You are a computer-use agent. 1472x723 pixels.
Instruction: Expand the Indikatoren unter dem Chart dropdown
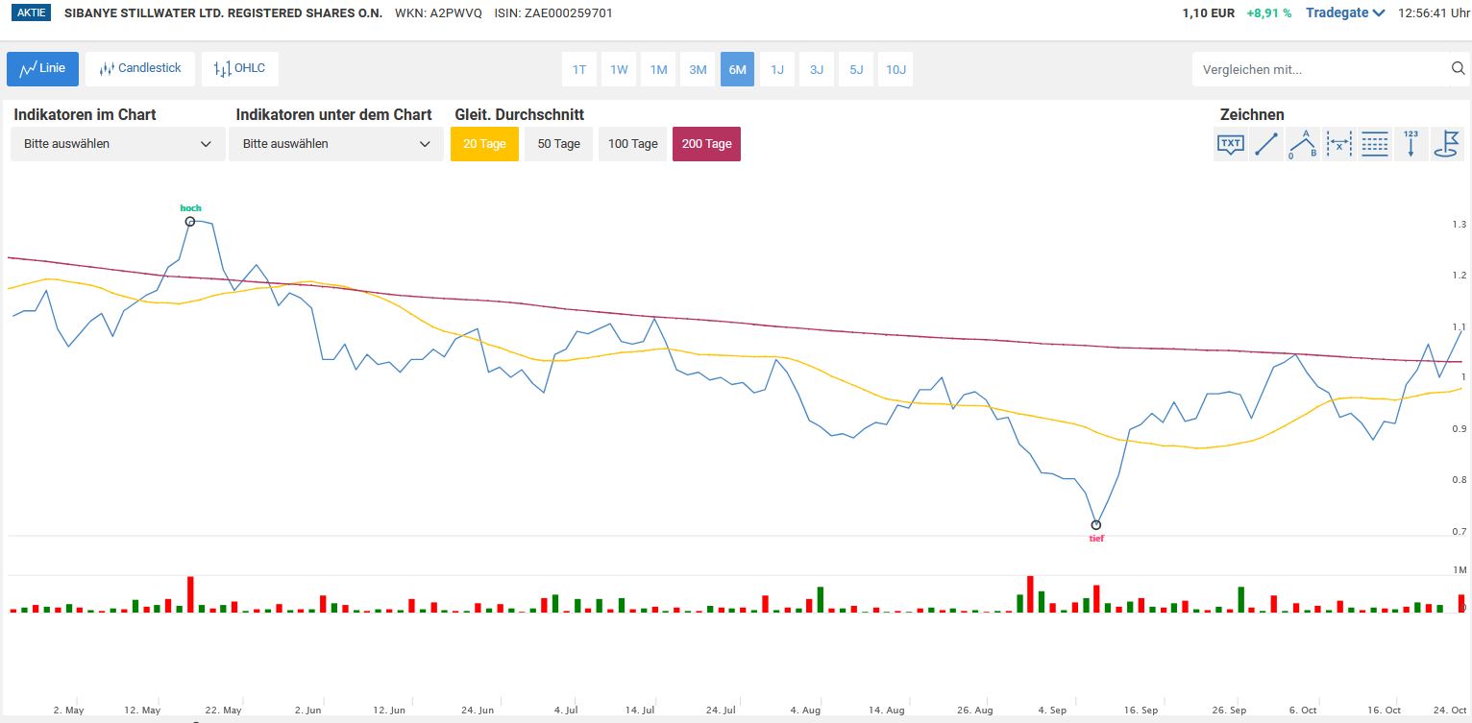tap(335, 144)
